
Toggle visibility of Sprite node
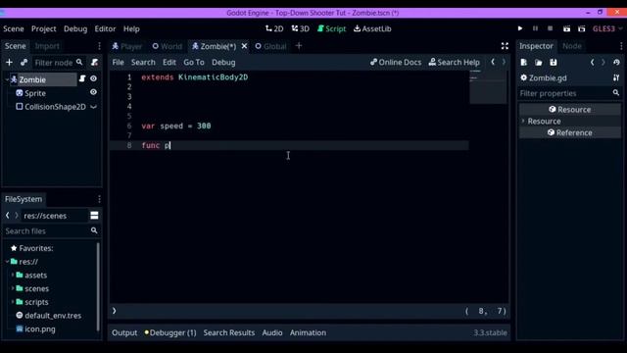coord(93,92)
